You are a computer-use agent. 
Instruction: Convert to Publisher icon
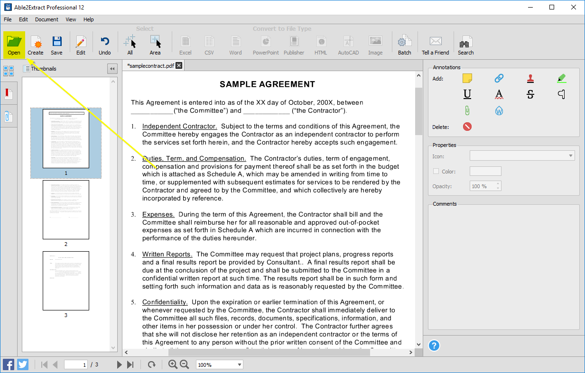pos(294,45)
